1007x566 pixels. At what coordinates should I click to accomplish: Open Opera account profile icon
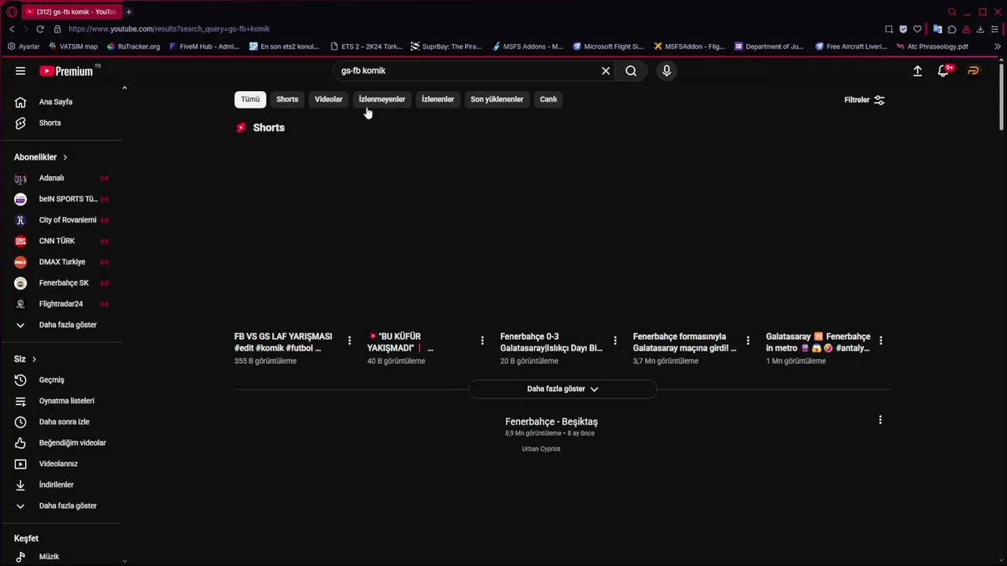[966, 29]
